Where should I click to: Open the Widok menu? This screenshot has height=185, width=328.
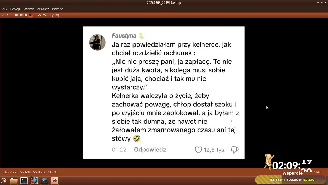click(x=29, y=9)
